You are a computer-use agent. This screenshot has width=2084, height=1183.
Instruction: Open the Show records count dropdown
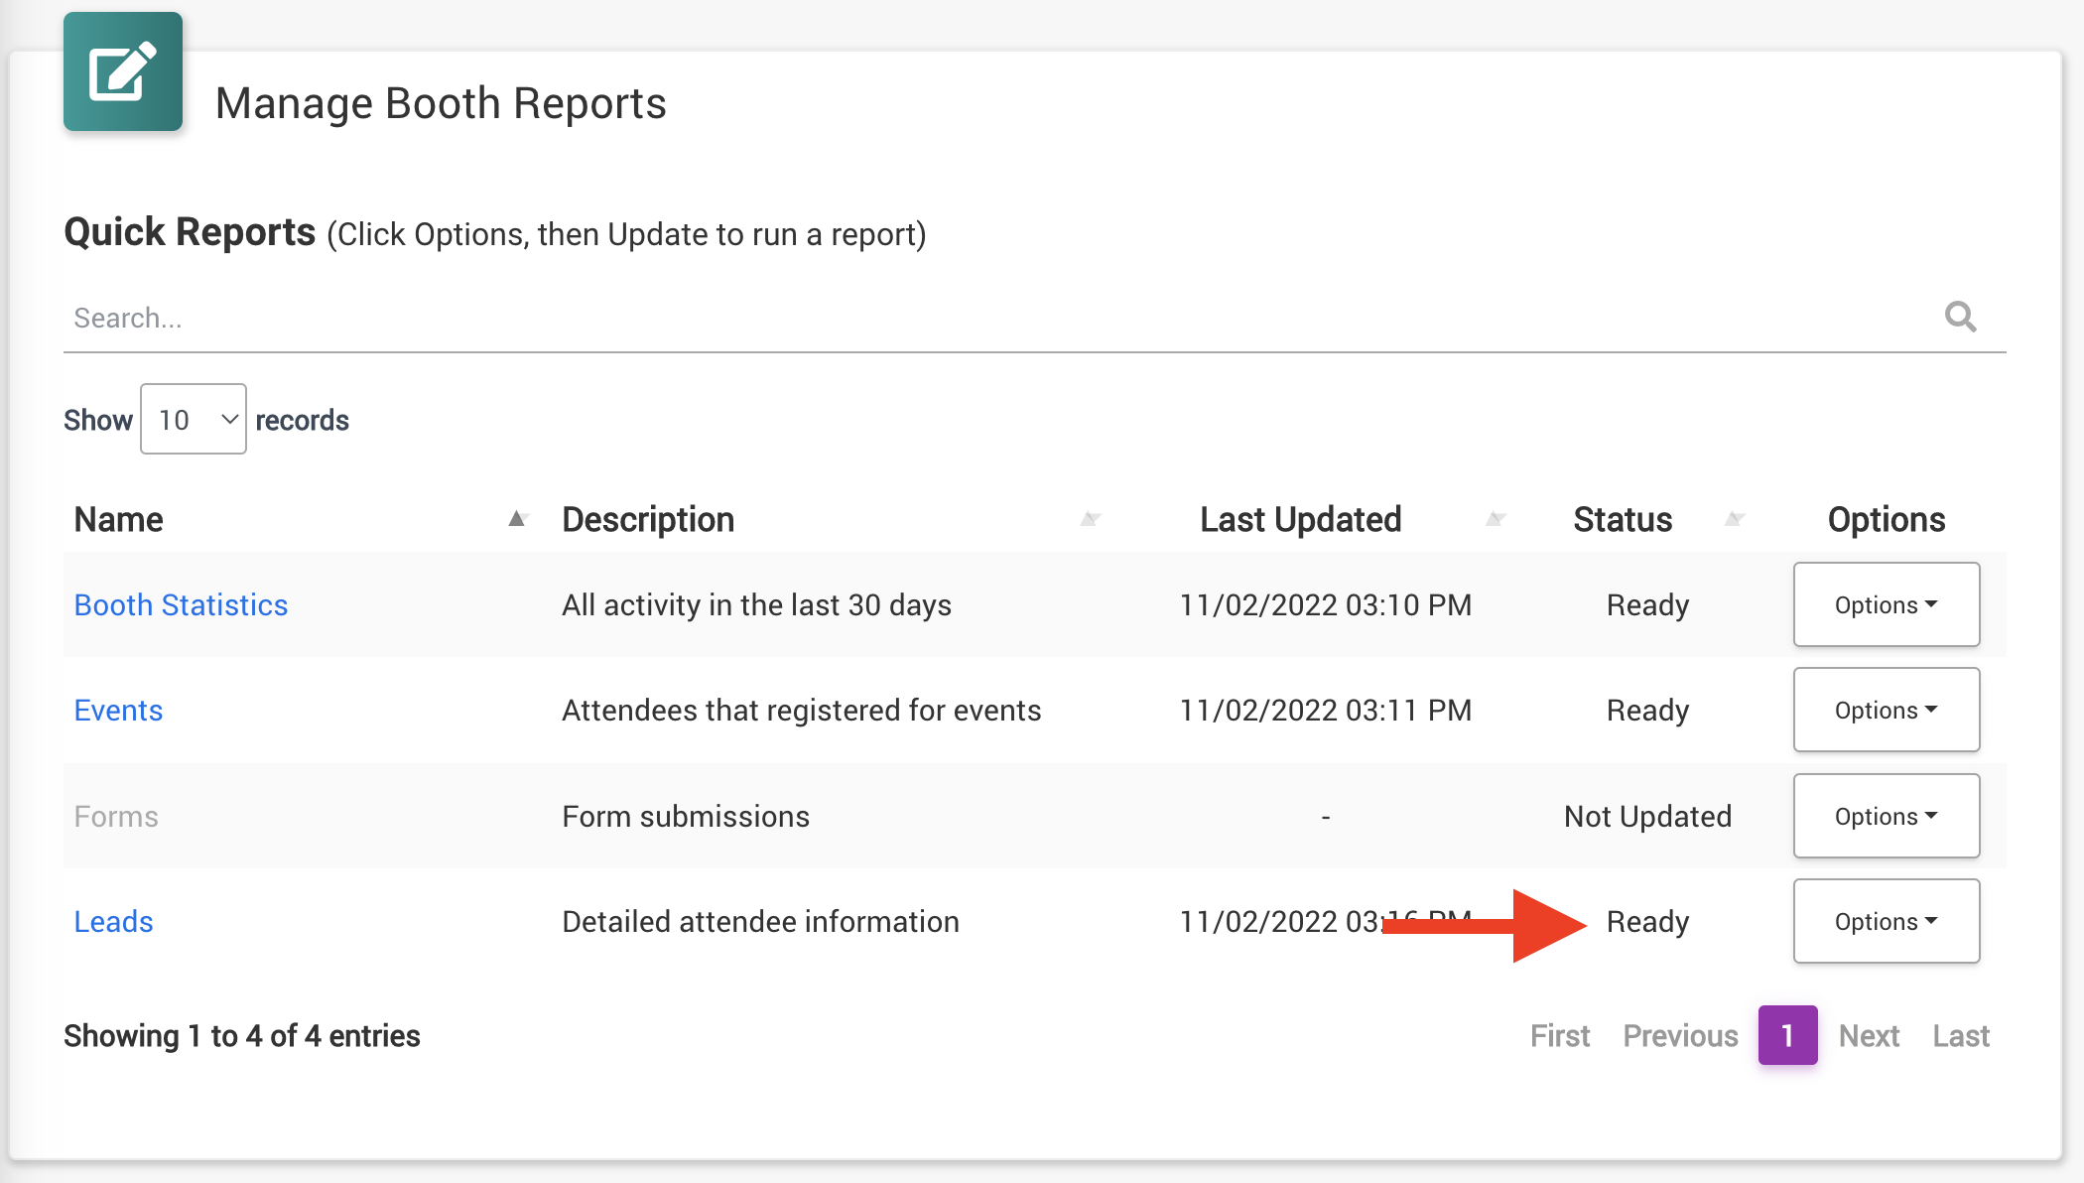click(194, 419)
